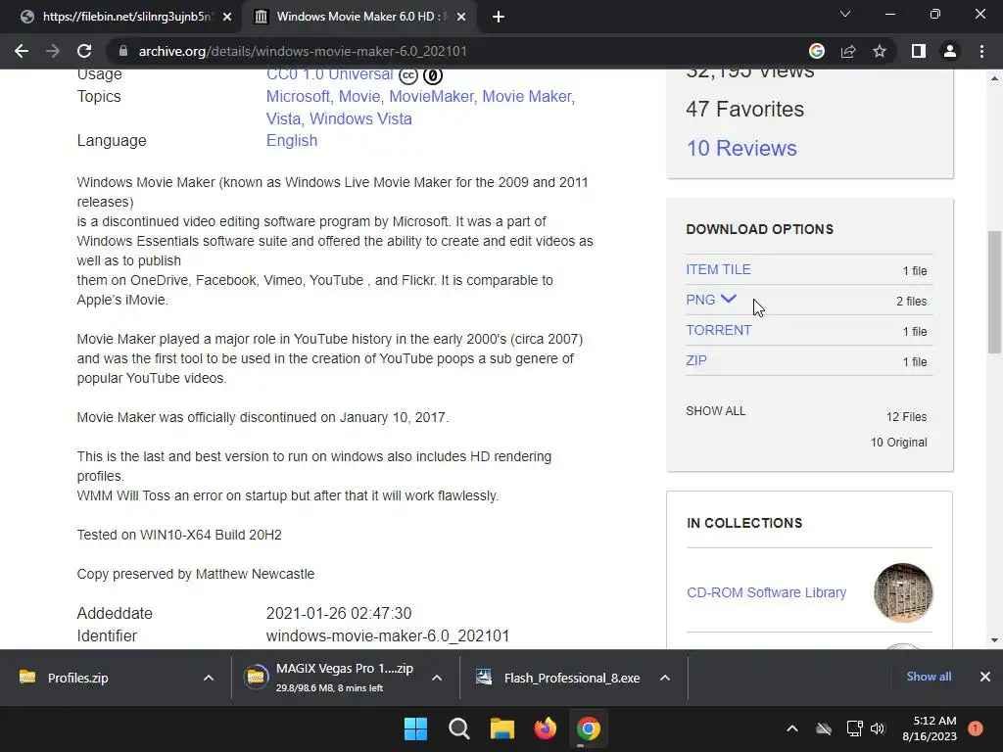Open the volume speaker tray icon
Image resolution: width=1003 pixels, height=752 pixels.
[878, 728]
